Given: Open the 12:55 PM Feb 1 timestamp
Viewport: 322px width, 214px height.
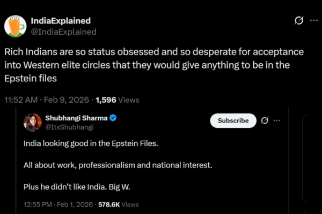Looking at the screenshot, I should pos(58,204).
